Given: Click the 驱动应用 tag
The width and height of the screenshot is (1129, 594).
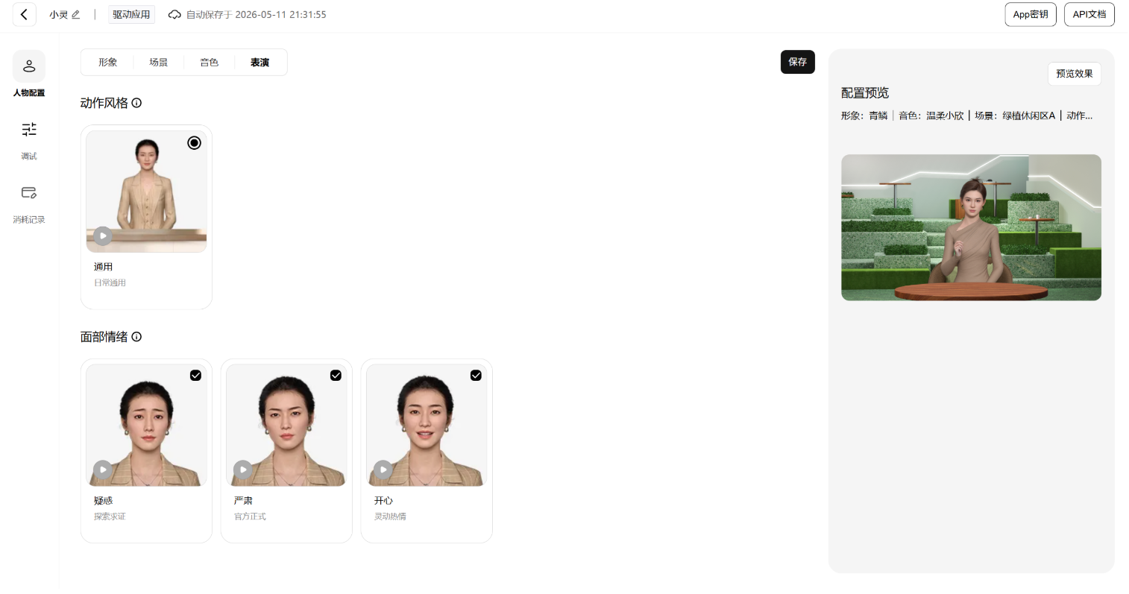Looking at the screenshot, I should coord(131,14).
